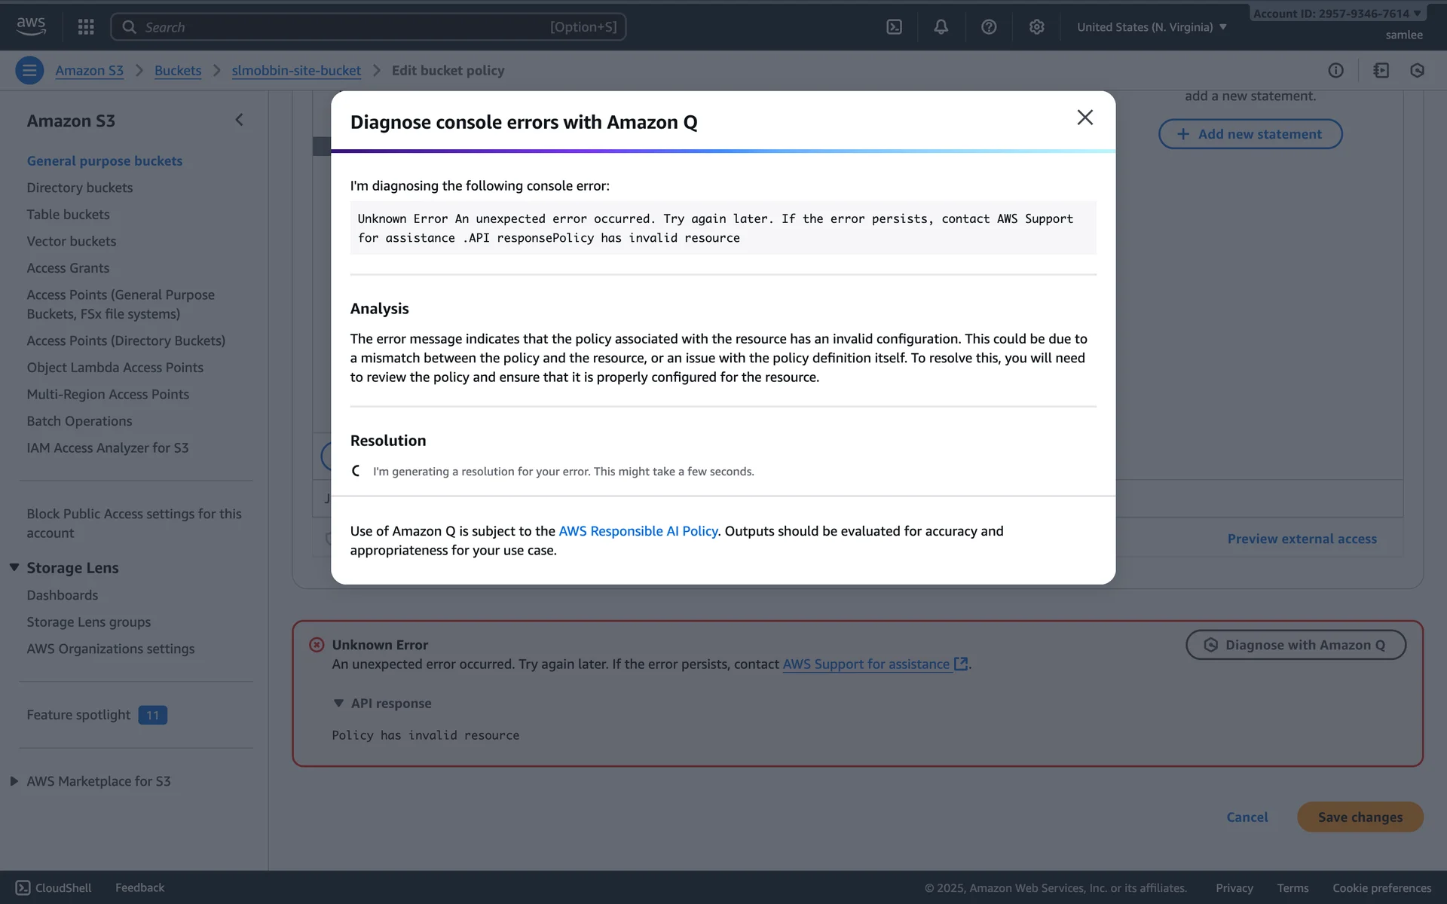Close the Amazon Q diagnose dialog
The image size is (1447, 904).
pyautogui.click(x=1084, y=118)
